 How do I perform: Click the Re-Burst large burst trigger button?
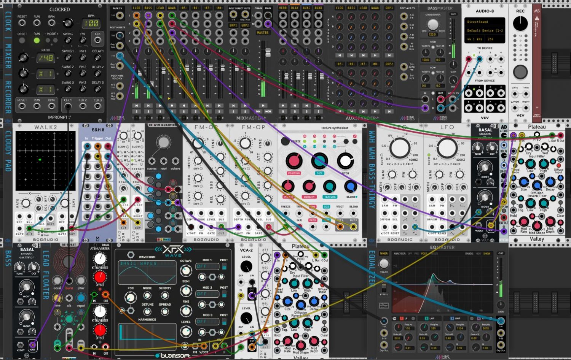coord(69,262)
